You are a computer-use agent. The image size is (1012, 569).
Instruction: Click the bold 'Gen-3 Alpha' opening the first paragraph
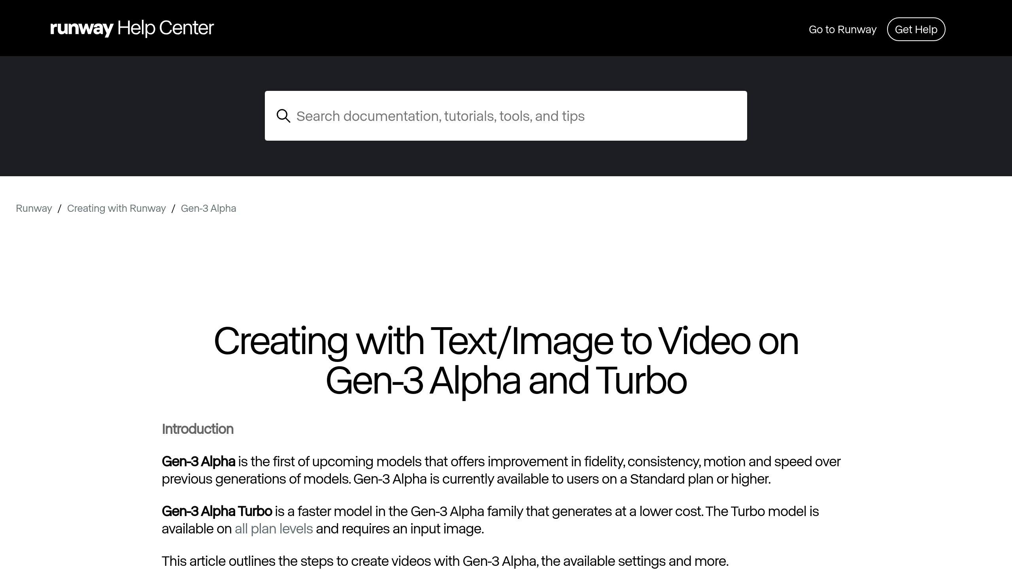(198, 462)
